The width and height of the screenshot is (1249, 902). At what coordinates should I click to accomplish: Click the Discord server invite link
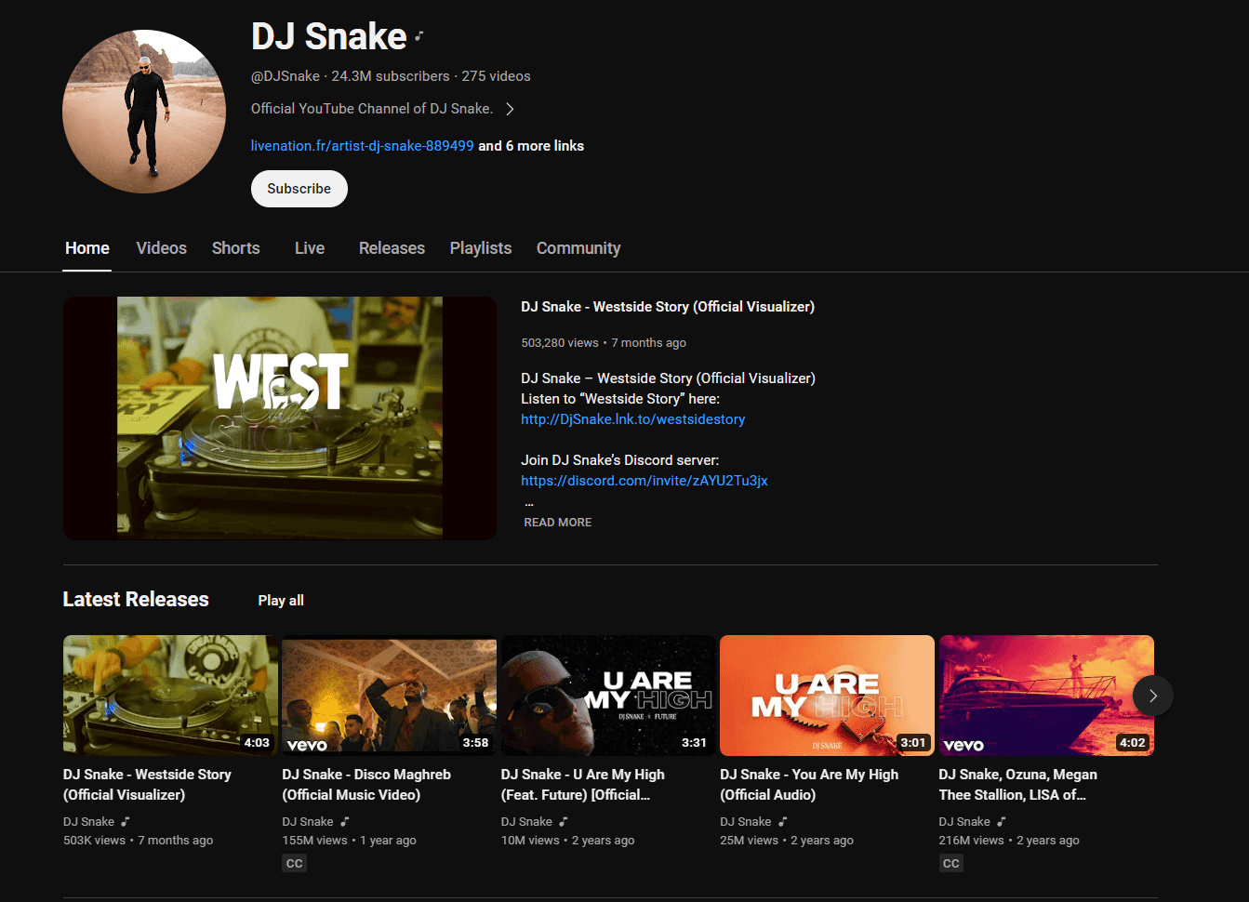pyautogui.click(x=644, y=481)
